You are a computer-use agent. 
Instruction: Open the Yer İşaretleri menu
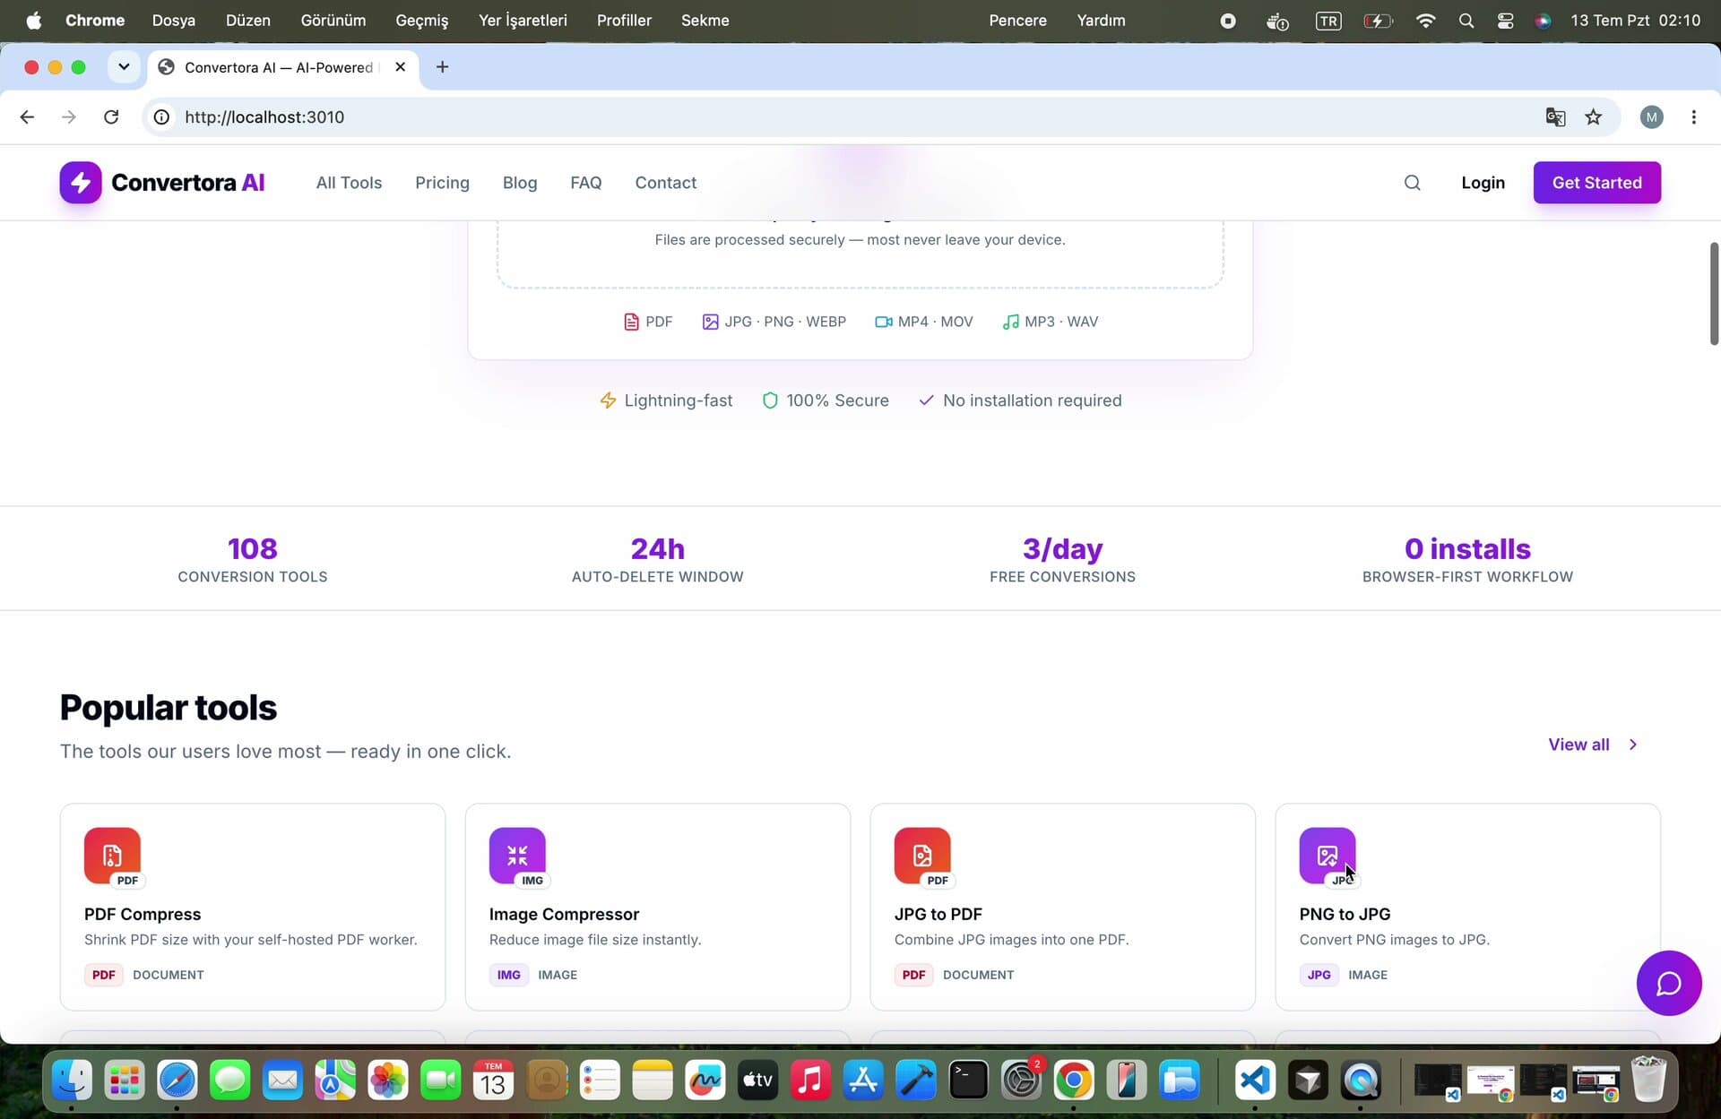(523, 21)
